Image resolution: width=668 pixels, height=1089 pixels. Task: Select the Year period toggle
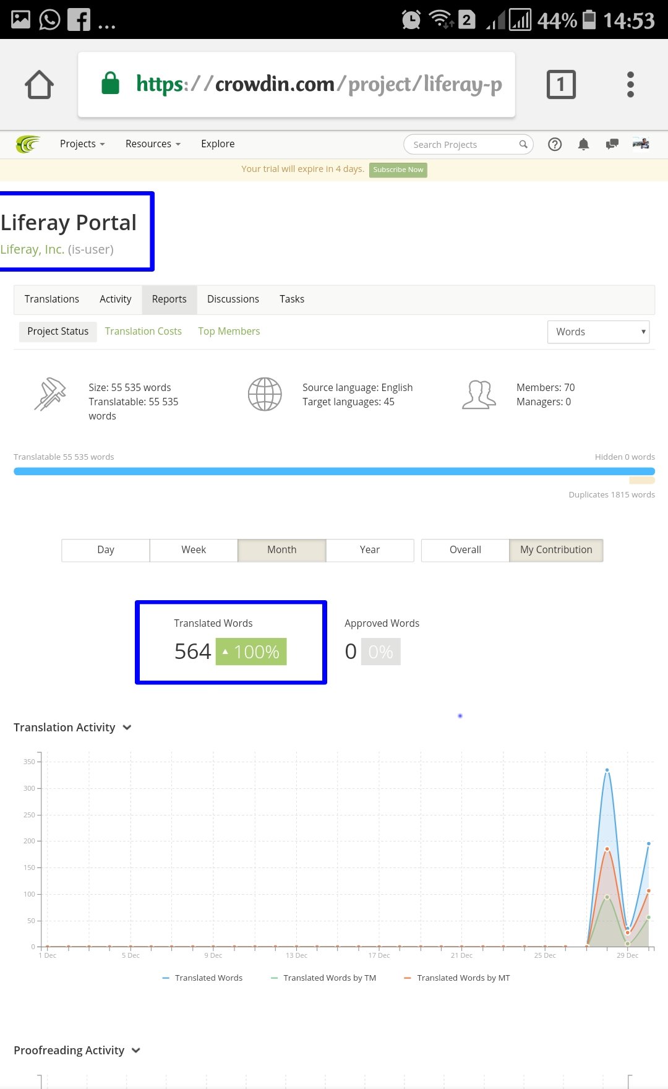370,550
